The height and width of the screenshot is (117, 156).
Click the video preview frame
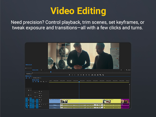(x=83, y=56)
